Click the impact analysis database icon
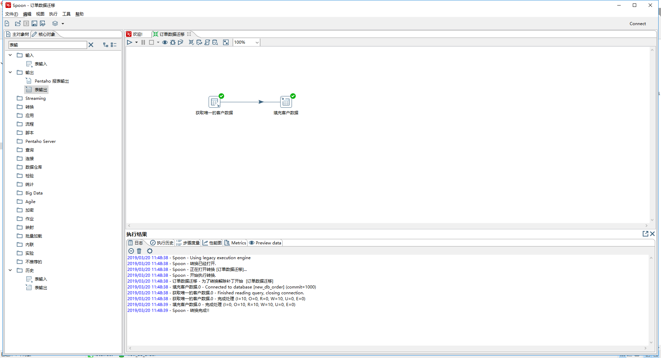 199,42
